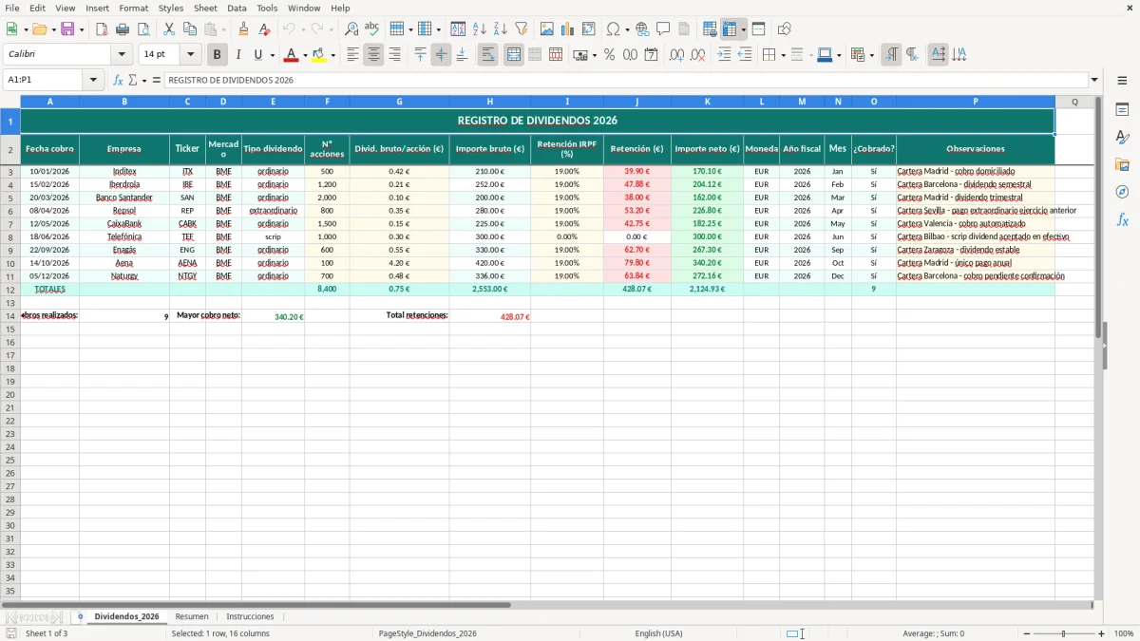Viewport: 1140px width, 641px height.
Task: Align cell text left
Action: pos(352,55)
